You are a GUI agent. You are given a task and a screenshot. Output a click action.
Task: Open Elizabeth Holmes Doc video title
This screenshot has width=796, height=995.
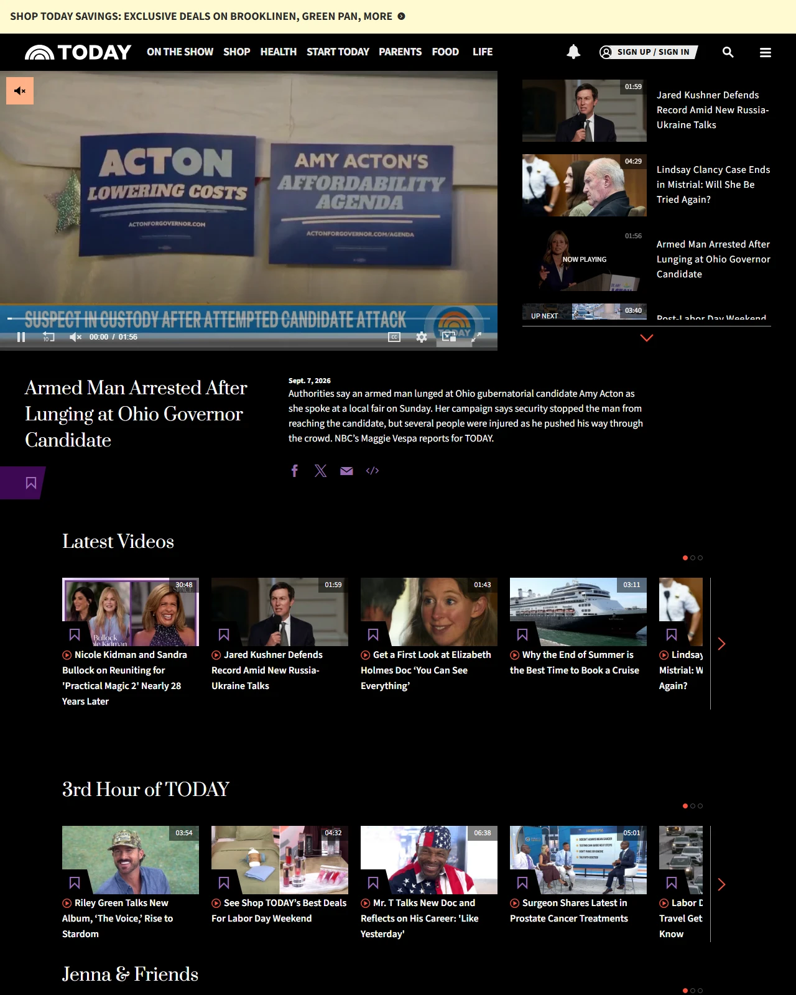click(x=426, y=670)
